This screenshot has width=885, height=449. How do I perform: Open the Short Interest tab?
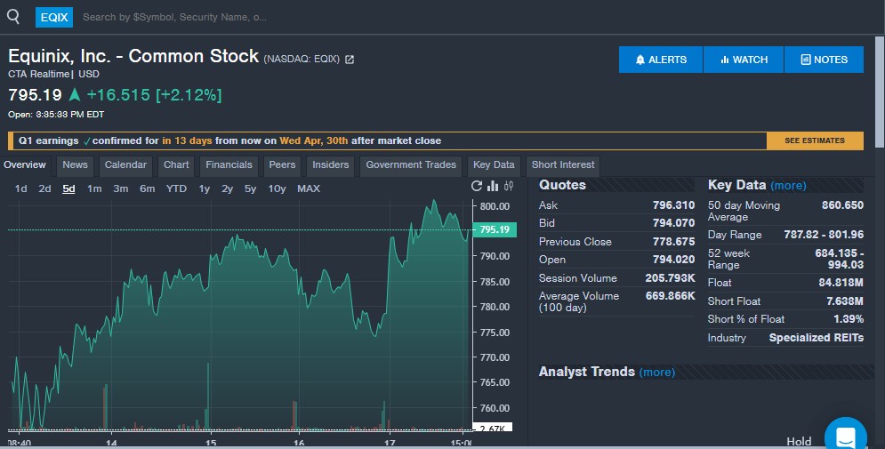[x=563, y=164]
